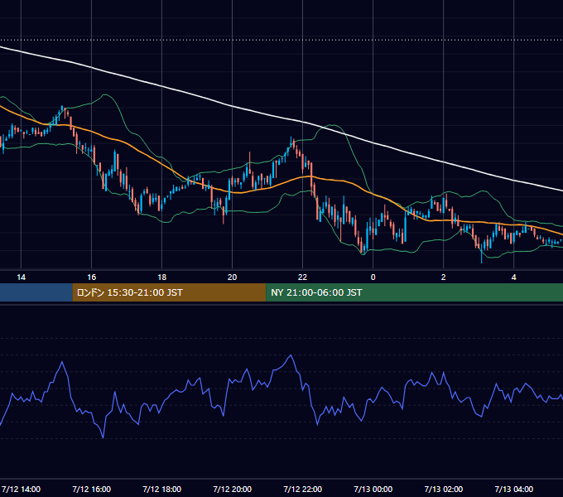This screenshot has width=563, height=497.
Task: Click the 7/12 16:00 date label
Action: point(92,489)
